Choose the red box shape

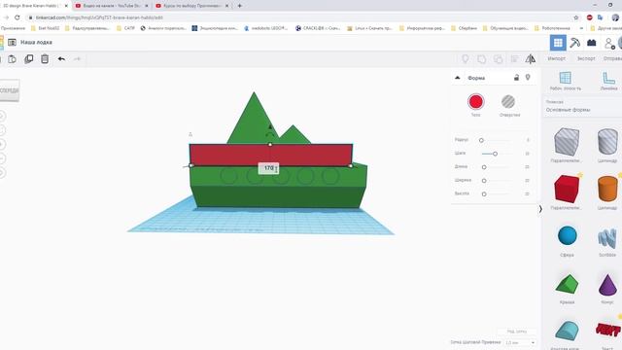pyautogui.click(x=567, y=189)
